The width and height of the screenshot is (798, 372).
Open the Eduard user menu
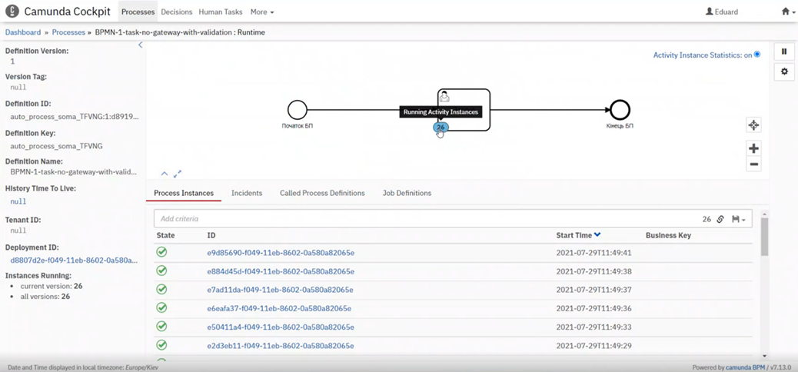click(722, 12)
